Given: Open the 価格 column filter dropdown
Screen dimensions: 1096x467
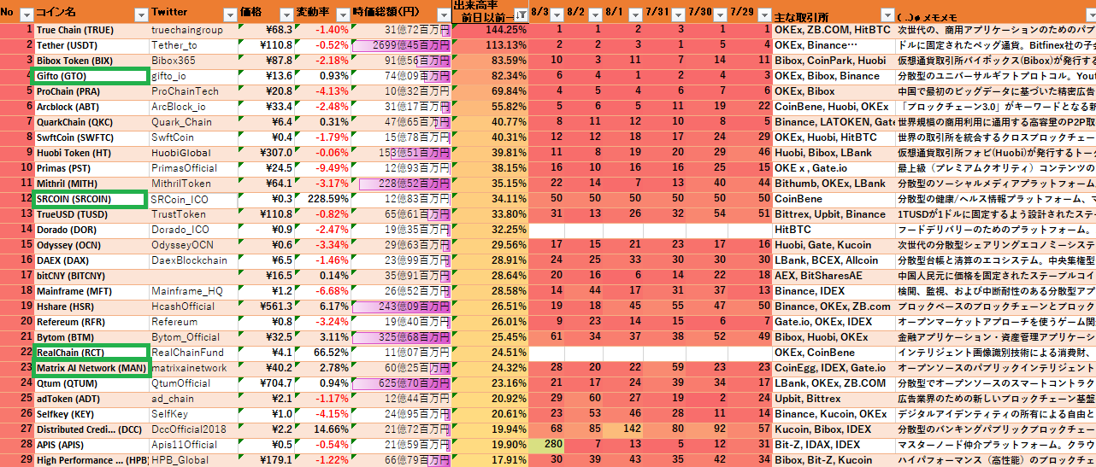Looking at the screenshot, I should pos(283,15).
